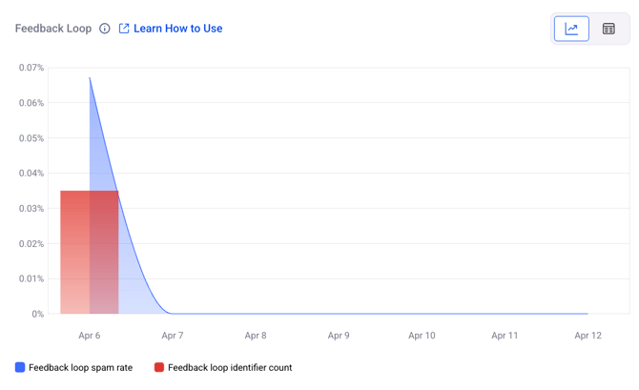Click the Feedback Loop panel title
Screen dimensions: 639x390
[x=53, y=29]
